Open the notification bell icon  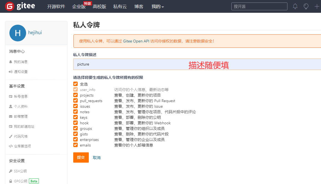(x=295, y=6)
